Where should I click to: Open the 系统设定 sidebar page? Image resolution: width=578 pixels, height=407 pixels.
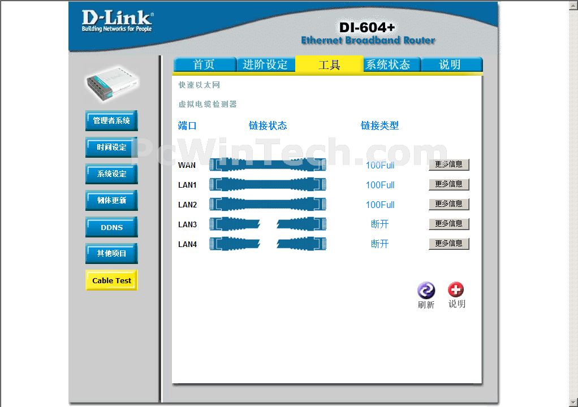tap(111, 174)
